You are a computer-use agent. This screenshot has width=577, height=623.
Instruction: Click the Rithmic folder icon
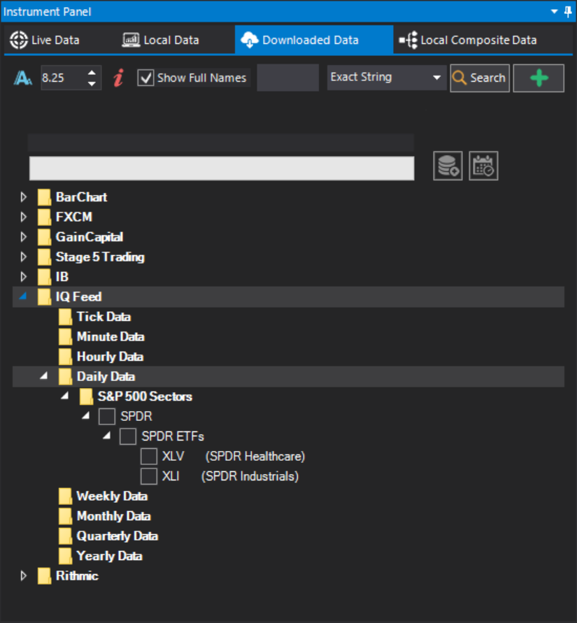[x=45, y=575]
